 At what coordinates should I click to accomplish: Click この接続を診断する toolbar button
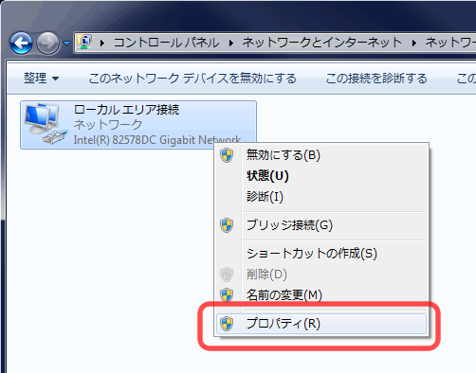376,79
